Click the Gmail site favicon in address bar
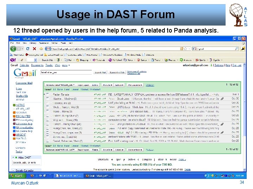 [48, 49]
